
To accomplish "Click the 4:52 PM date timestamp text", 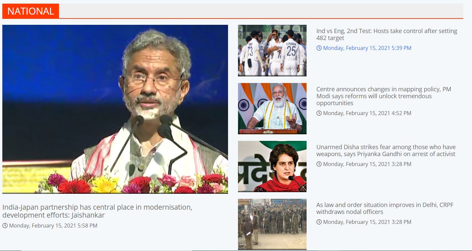I will [367, 113].
